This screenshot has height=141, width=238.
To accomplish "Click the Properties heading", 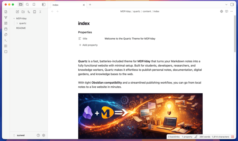I will tap(85, 32).
